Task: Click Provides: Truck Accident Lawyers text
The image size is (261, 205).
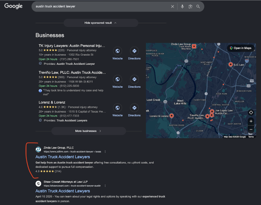Action: coord(65,121)
